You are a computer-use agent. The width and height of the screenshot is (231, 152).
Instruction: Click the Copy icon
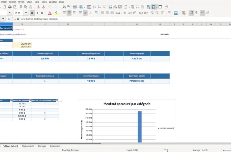click(x=26, y=7)
